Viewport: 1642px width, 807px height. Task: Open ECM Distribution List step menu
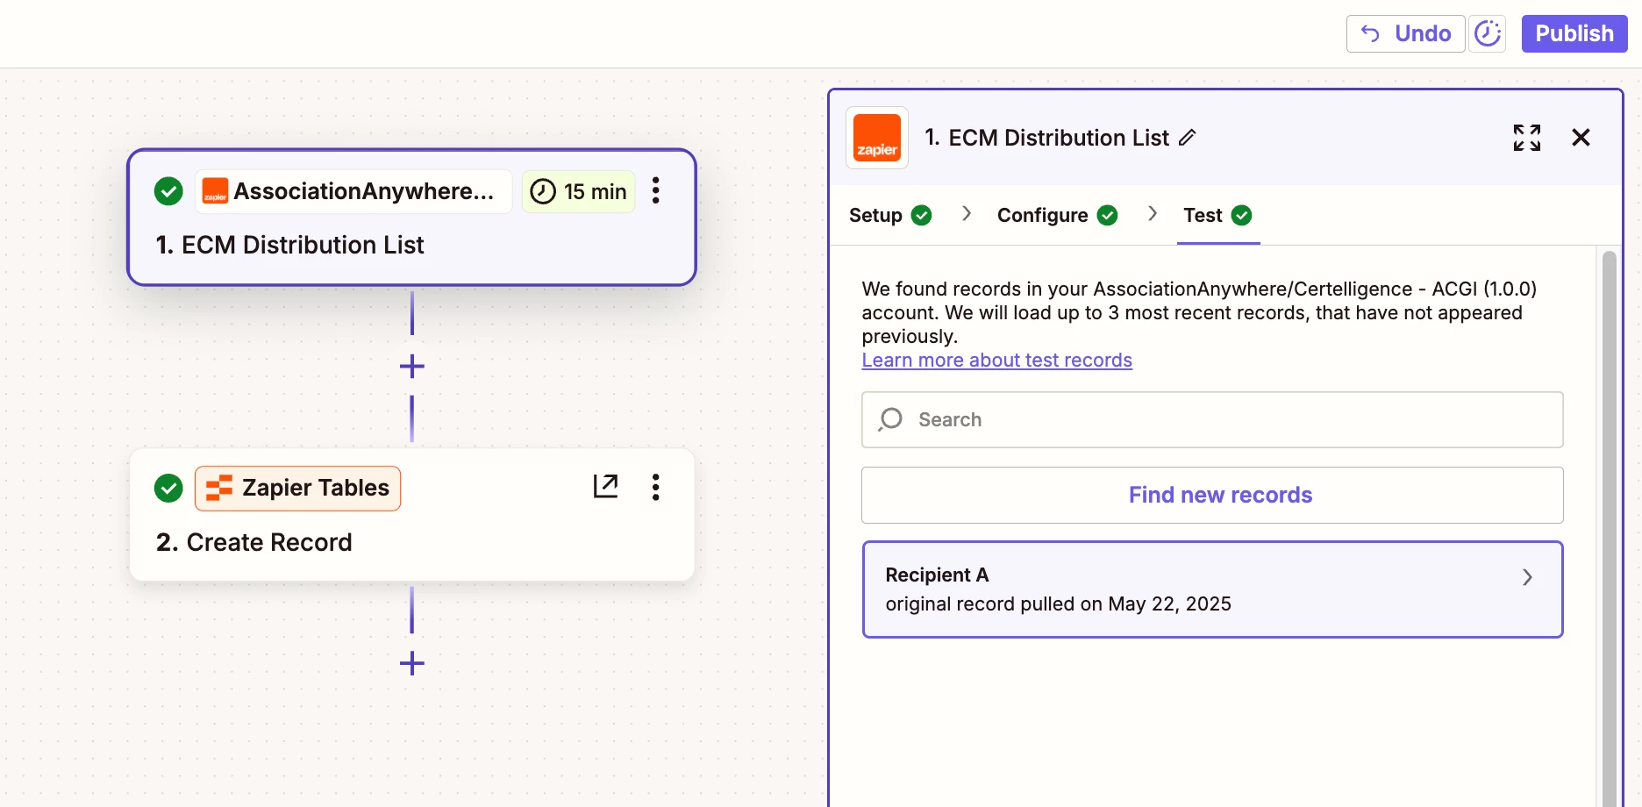(655, 190)
